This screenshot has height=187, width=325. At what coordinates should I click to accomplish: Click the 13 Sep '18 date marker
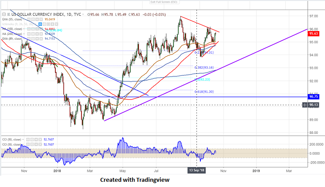click(x=196, y=170)
